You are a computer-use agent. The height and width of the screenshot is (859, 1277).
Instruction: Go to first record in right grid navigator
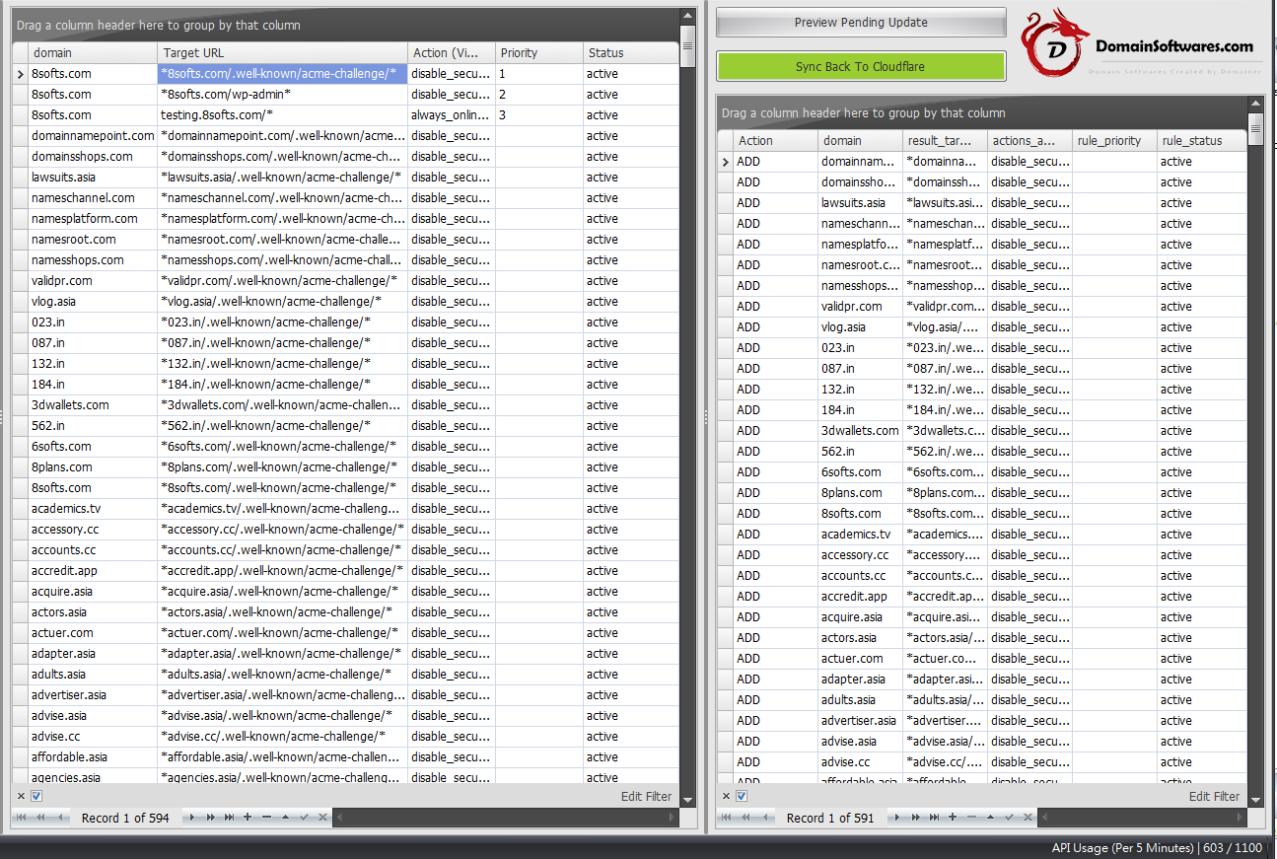coord(726,818)
